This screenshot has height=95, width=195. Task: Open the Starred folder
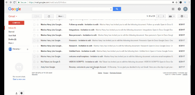point(11,32)
